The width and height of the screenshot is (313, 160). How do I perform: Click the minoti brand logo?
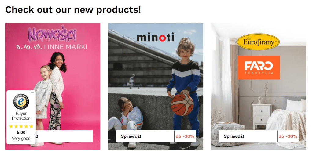156,37
